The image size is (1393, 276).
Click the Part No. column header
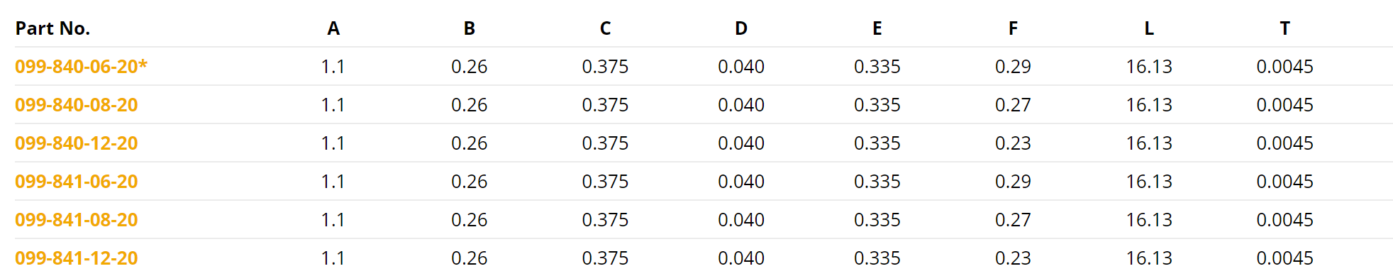pyautogui.click(x=52, y=28)
